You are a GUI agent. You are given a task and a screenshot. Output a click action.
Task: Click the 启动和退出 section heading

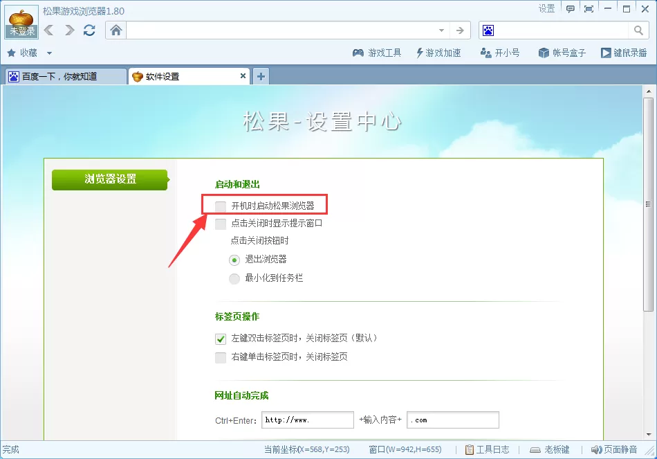point(237,185)
